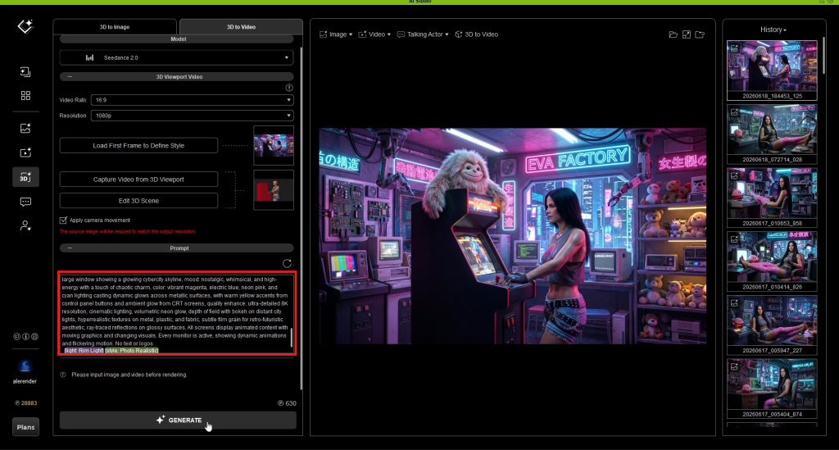Click the 630 credit cost text

coord(291,403)
